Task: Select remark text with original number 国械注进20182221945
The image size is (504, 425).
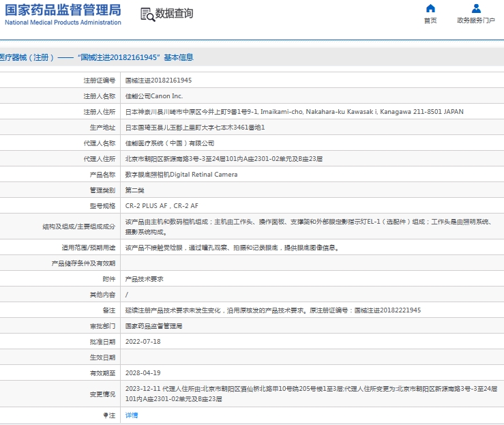Action: (273, 310)
